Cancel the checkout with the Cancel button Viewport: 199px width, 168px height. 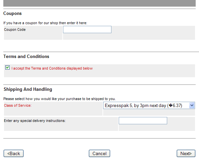[99, 153]
